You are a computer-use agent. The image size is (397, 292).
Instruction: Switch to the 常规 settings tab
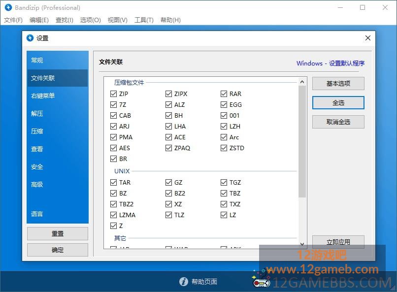[x=58, y=60]
